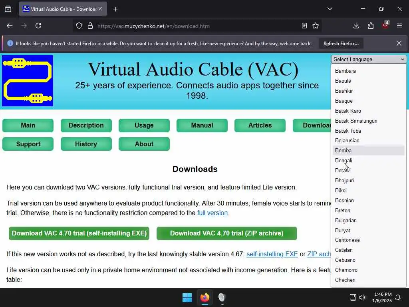Image resolution: width=409 pixels, height=307 pixels.
Task: Select Bambara language
Action: (369, 71)
